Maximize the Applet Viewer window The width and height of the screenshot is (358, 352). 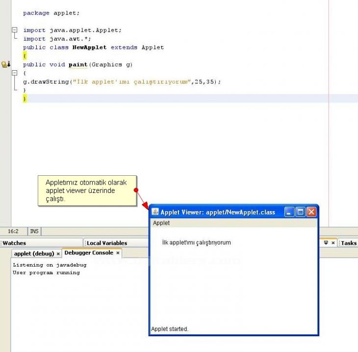[300, 212]
